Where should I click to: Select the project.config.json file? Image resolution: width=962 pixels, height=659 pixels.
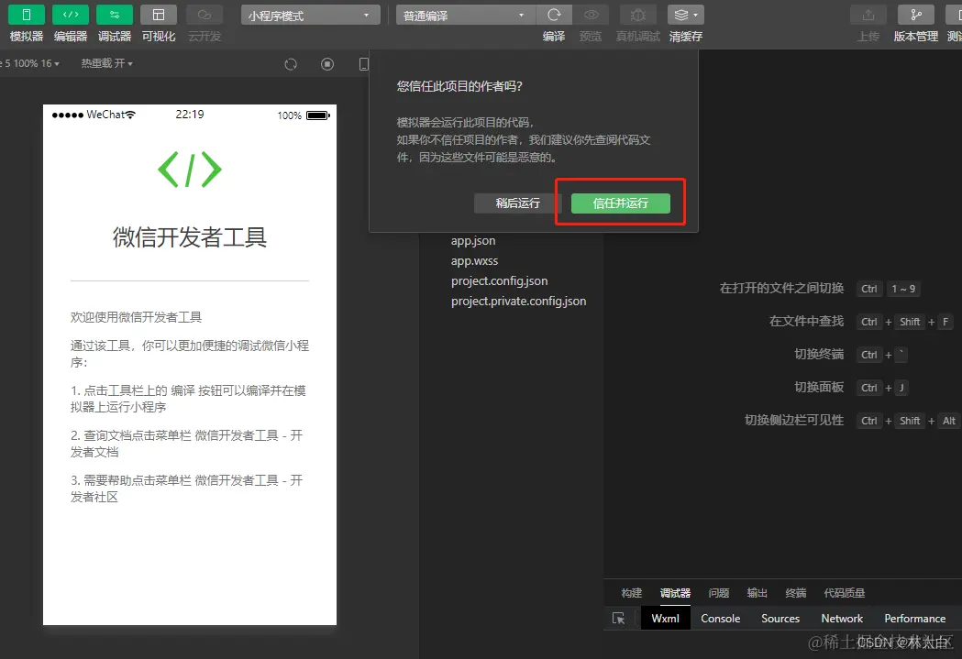[499, 280]
